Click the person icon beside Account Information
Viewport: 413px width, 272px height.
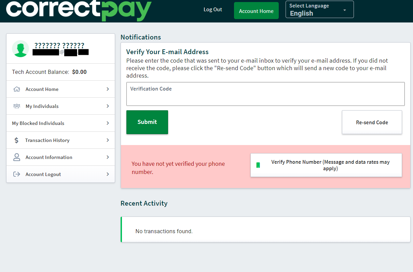(x=16, y=157)
